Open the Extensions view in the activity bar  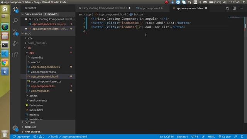click(x=15, y=54)
